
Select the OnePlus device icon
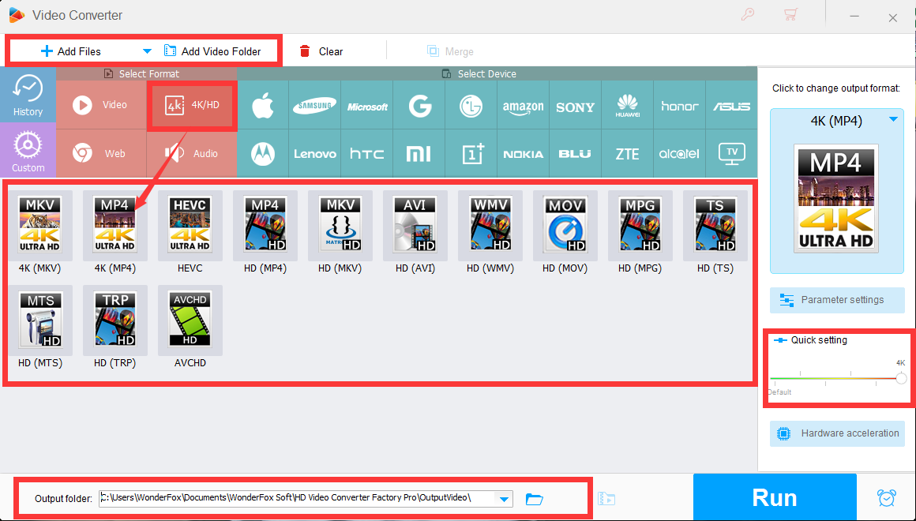coord(471,154)
